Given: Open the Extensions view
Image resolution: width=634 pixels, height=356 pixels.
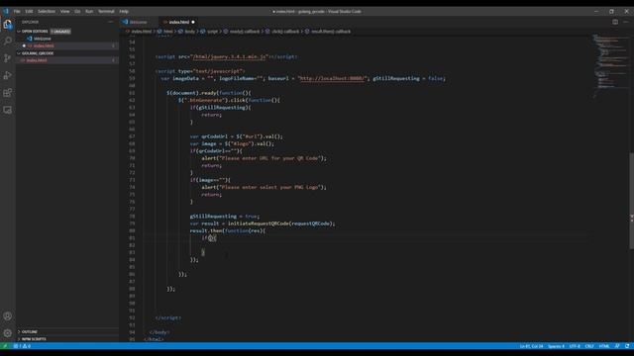Looking at the screenshot, I should point(7,93).
